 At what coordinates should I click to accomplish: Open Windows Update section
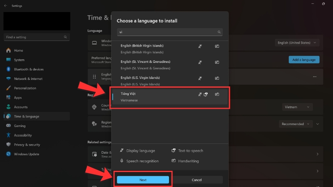tap(27, 154)
